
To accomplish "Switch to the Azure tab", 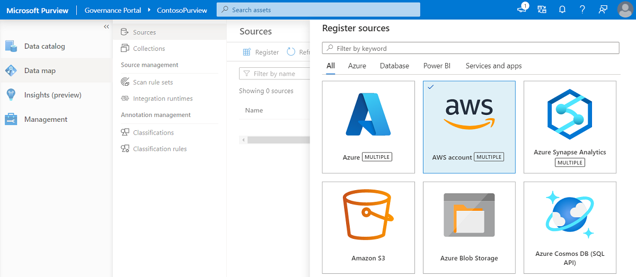I will point(357,66).
